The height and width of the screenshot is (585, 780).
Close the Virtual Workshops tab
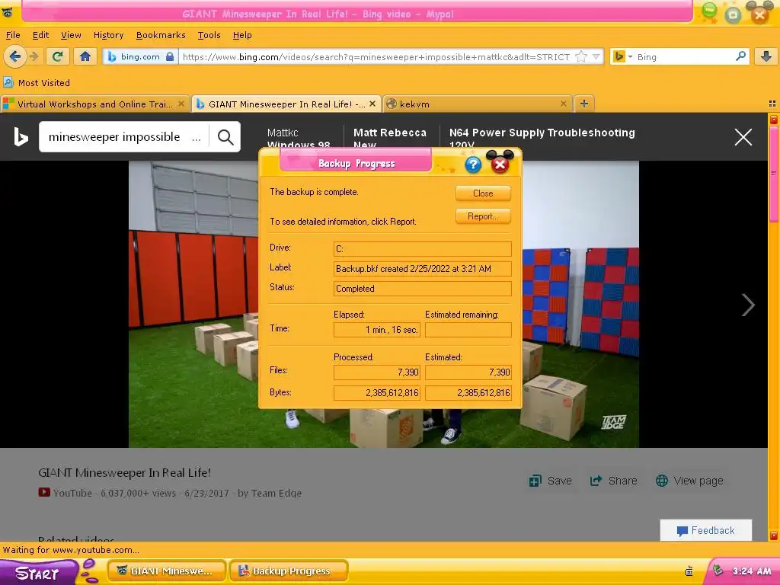coord(181,104)
